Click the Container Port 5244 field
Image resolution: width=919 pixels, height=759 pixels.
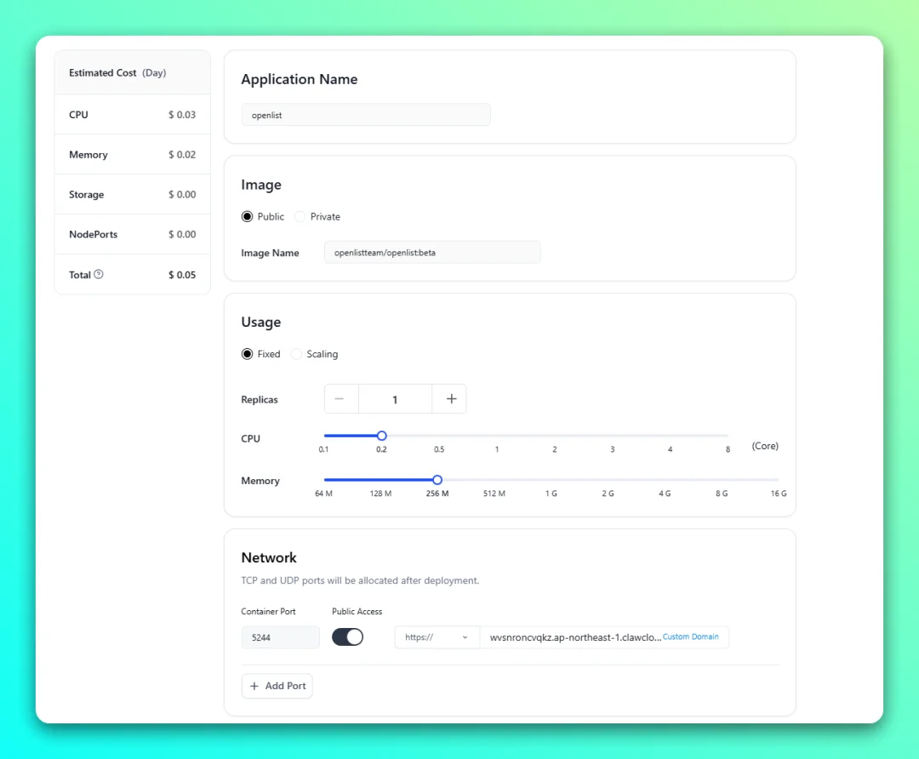[x=281, y=637]
